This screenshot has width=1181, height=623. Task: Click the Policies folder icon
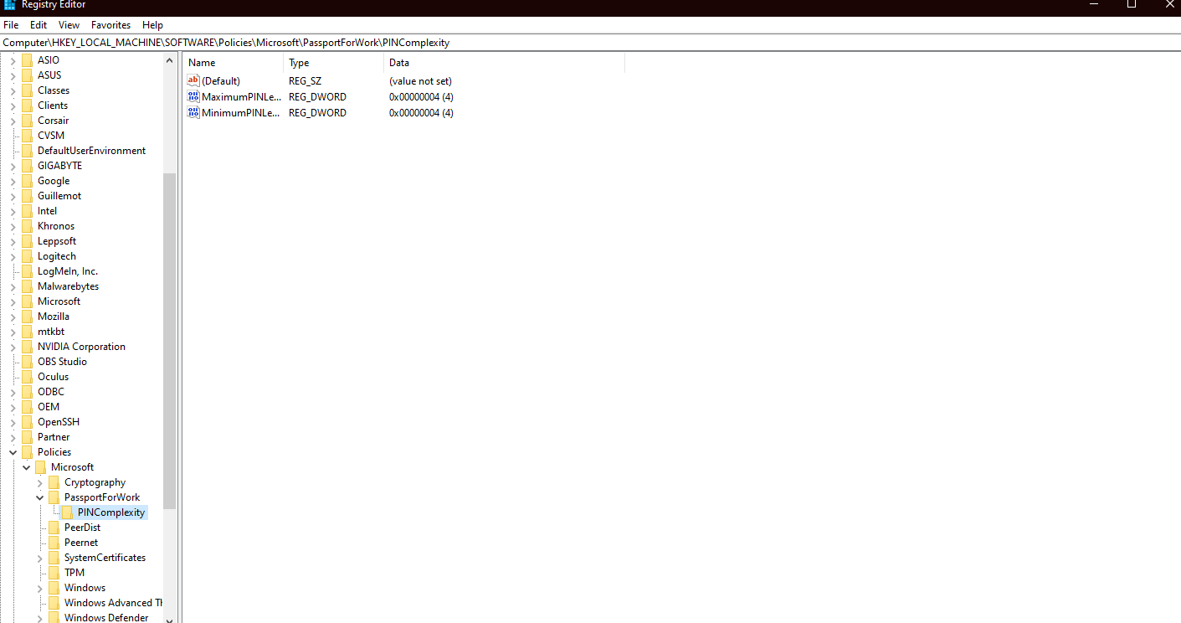(x=28, y=452)
